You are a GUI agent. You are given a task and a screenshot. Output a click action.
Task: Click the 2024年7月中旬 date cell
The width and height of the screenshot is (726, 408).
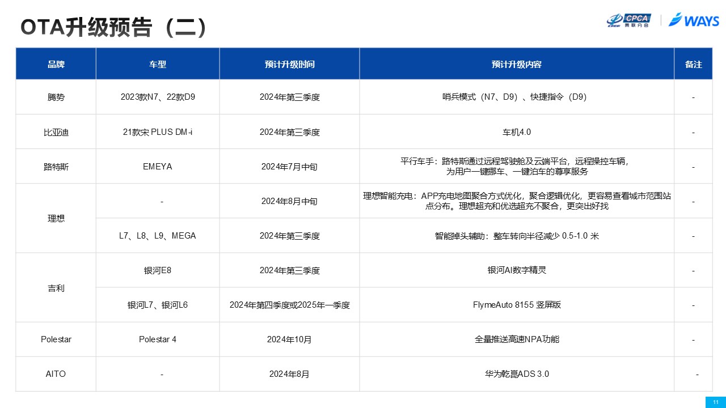pos(289,167)
